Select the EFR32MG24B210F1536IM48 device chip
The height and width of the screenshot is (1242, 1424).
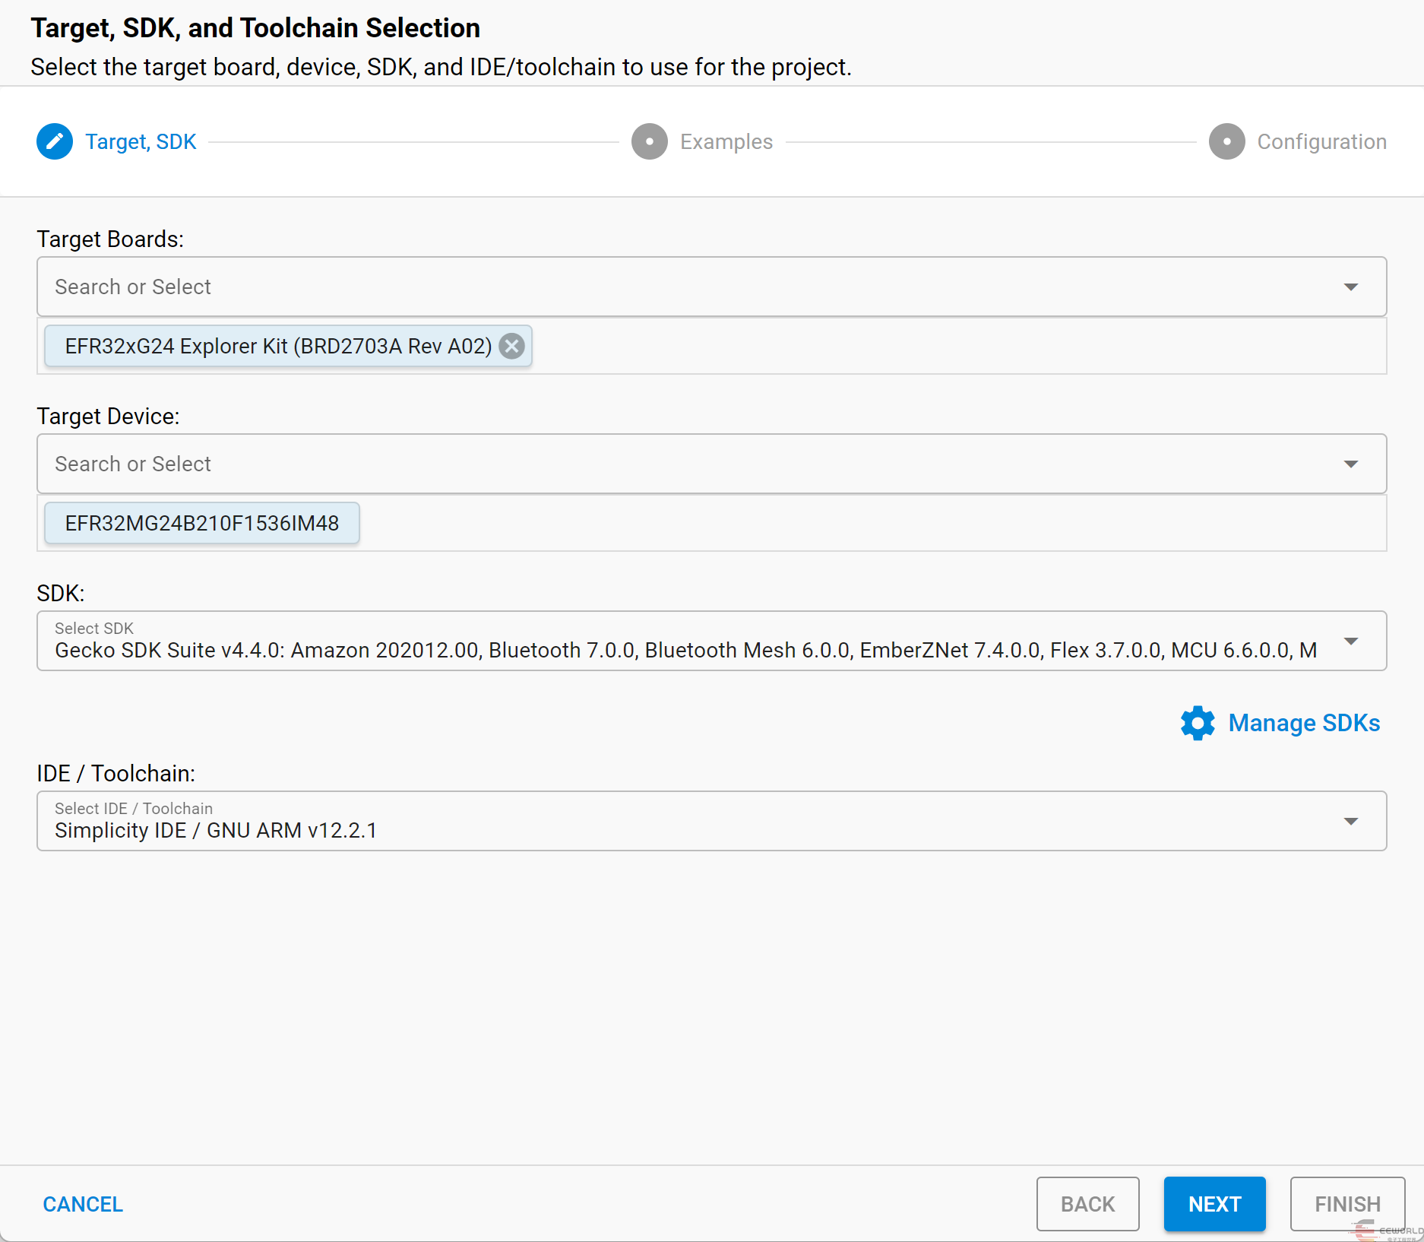click(x=202, y=523)
